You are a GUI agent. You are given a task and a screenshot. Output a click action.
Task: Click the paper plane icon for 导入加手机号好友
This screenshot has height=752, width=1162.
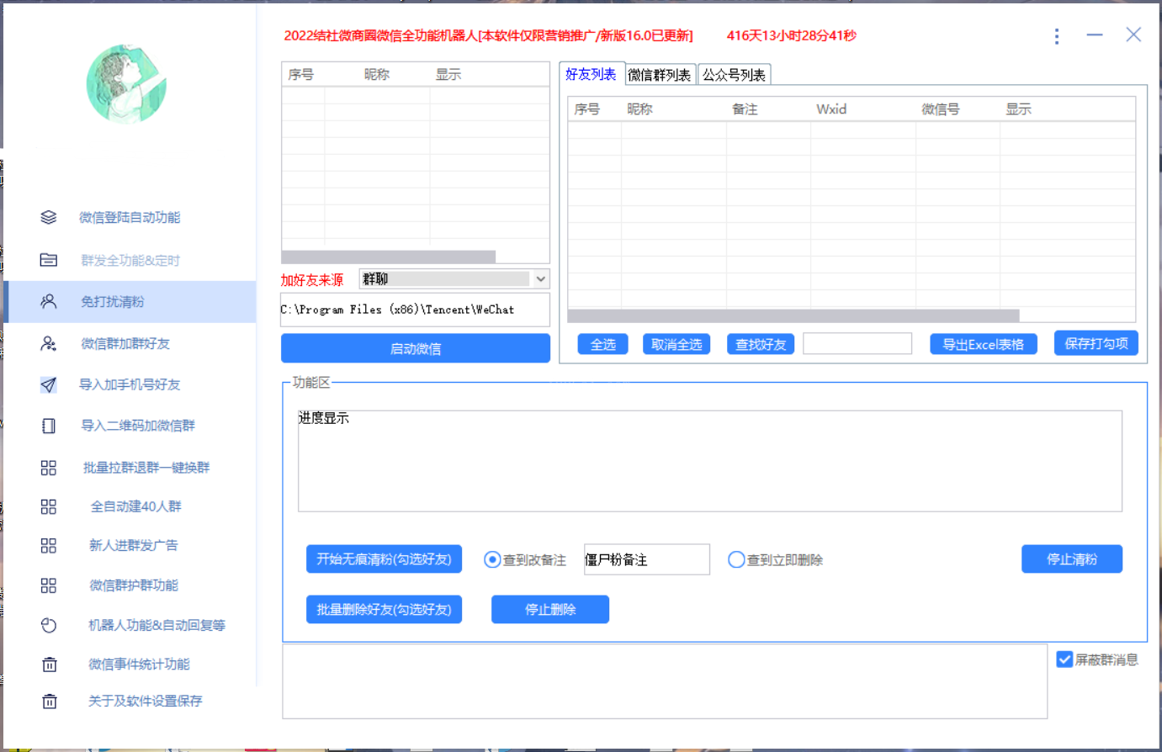click(49, 384)
